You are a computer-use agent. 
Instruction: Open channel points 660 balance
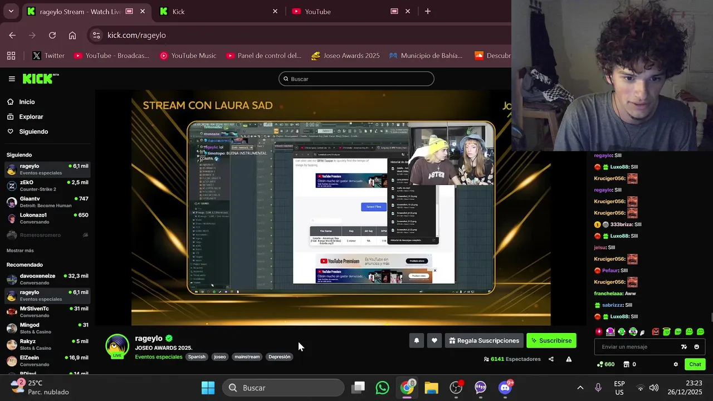point(605,364)
